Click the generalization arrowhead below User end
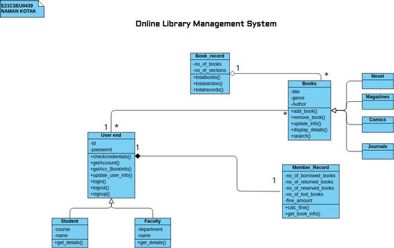This screenshot has height=248, width=394. tap(111, 201)
